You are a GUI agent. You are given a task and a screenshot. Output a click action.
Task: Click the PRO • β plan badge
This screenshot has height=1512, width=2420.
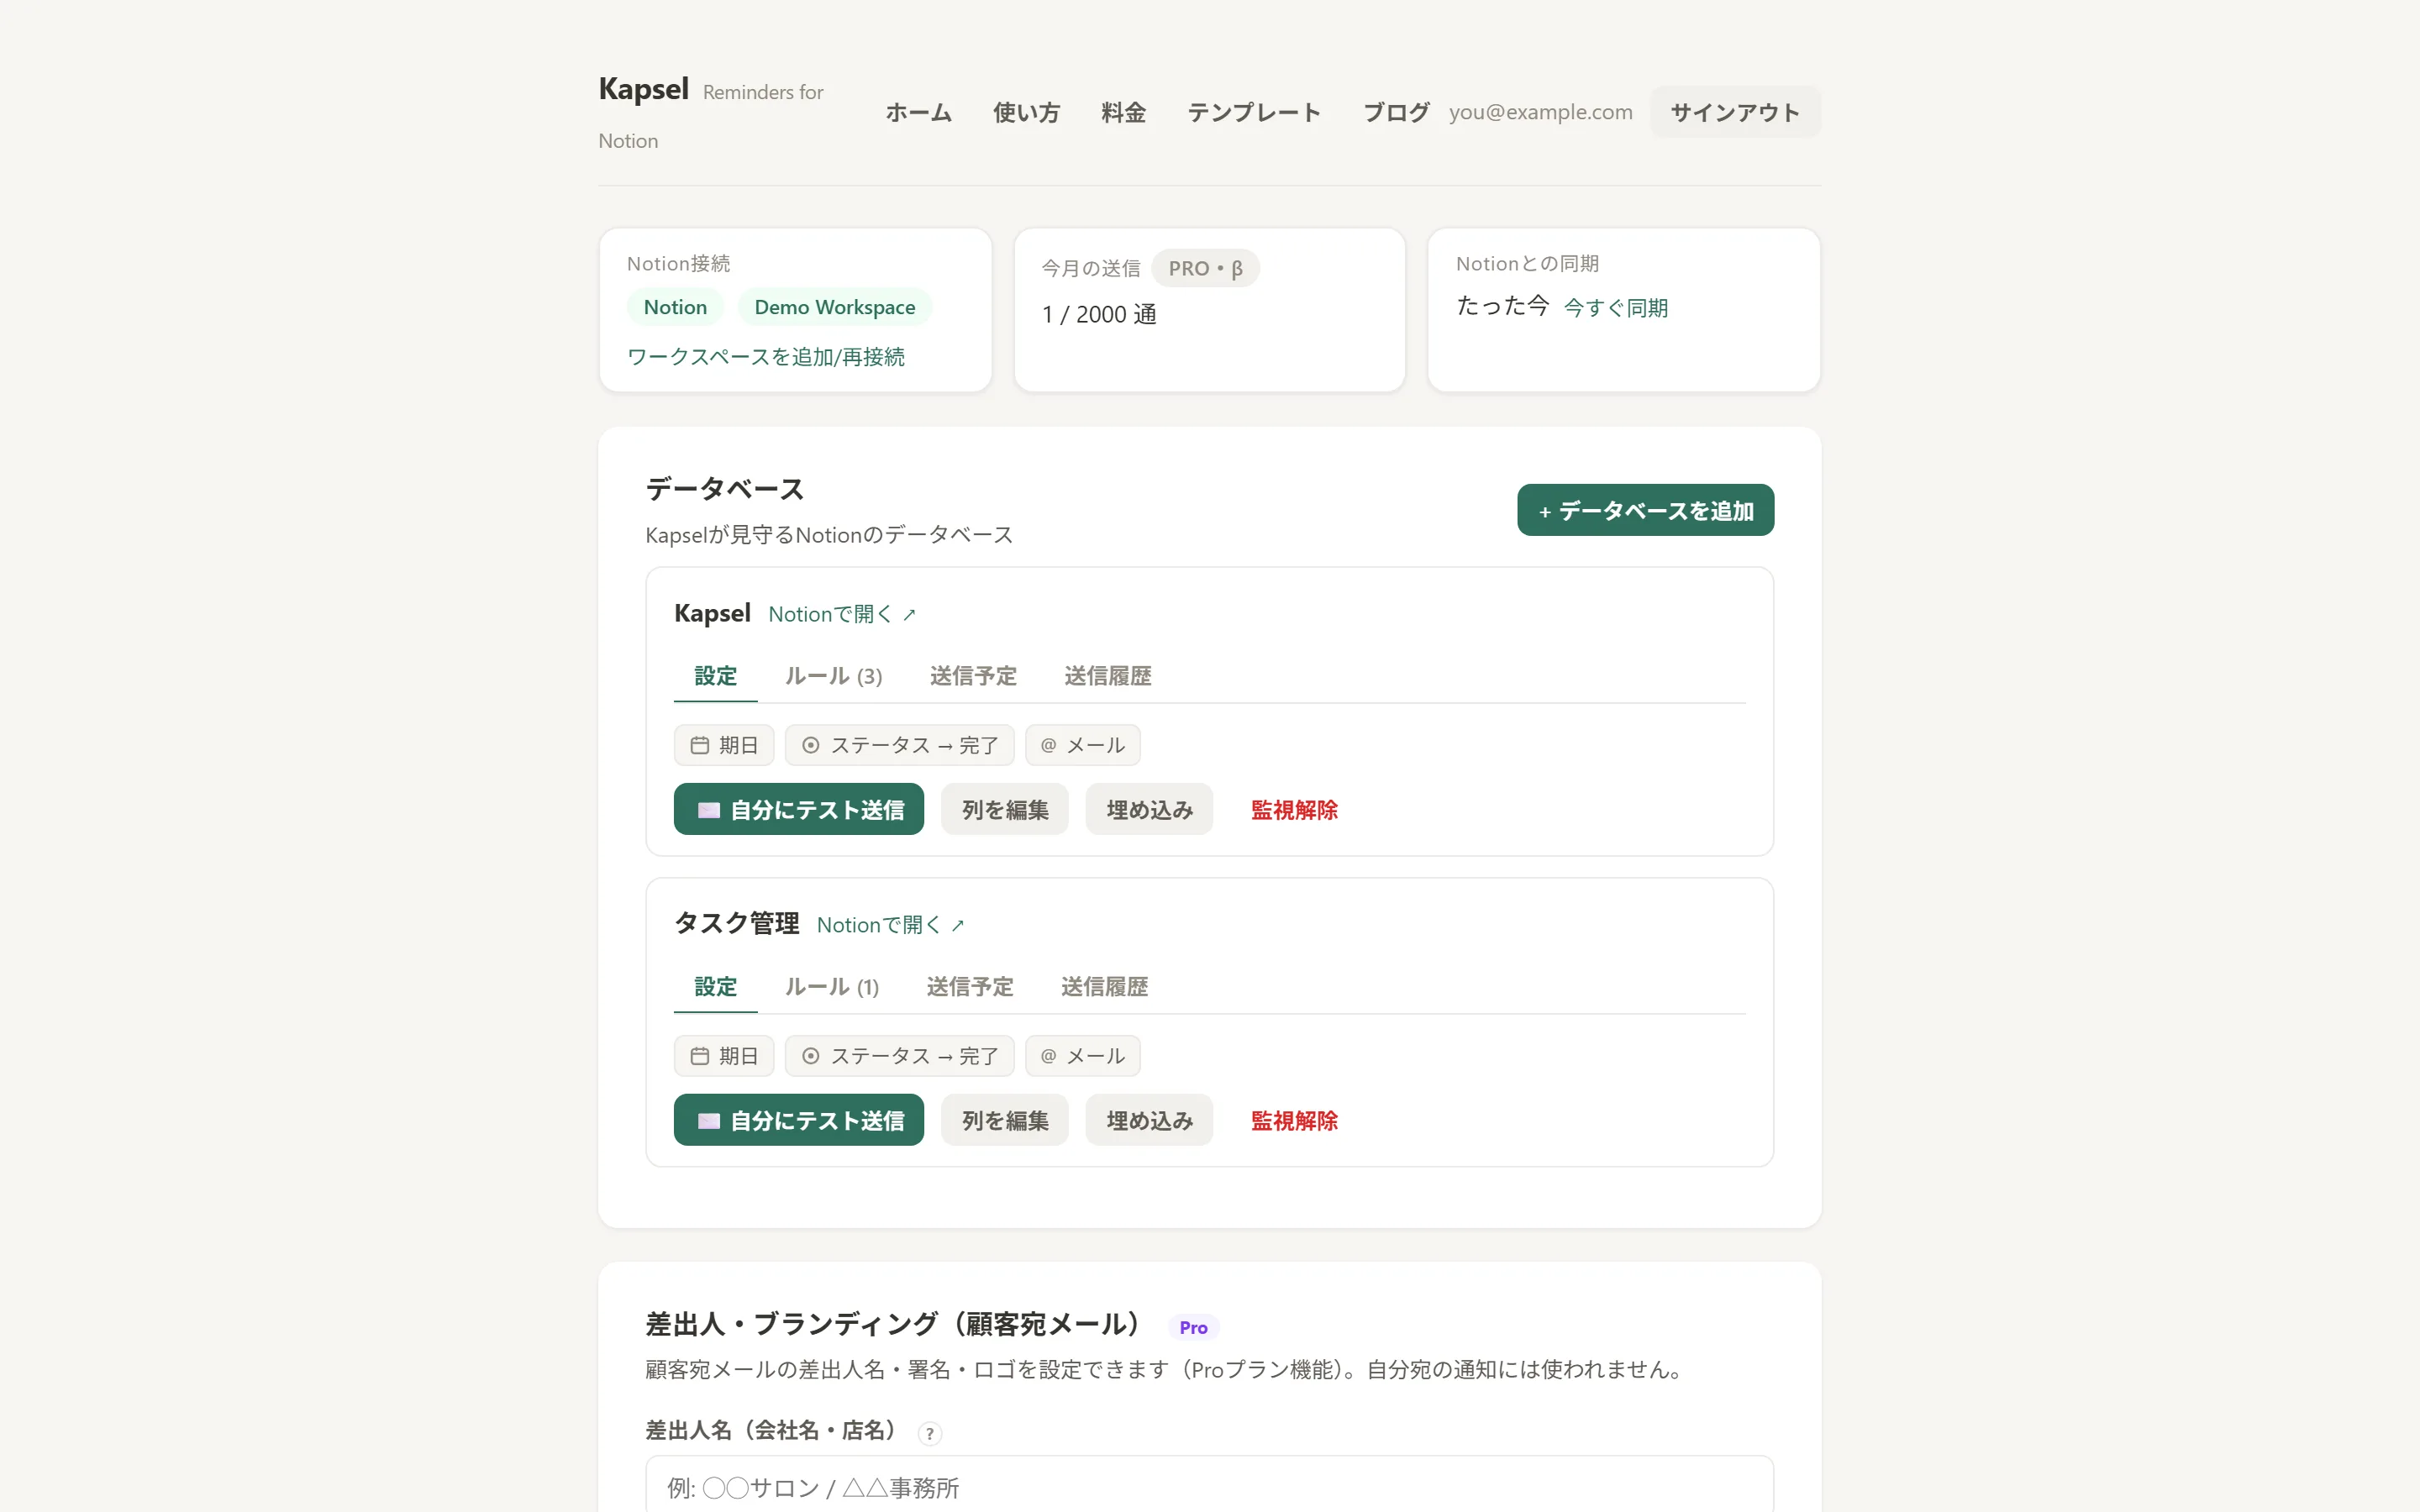pos(1205,268)
